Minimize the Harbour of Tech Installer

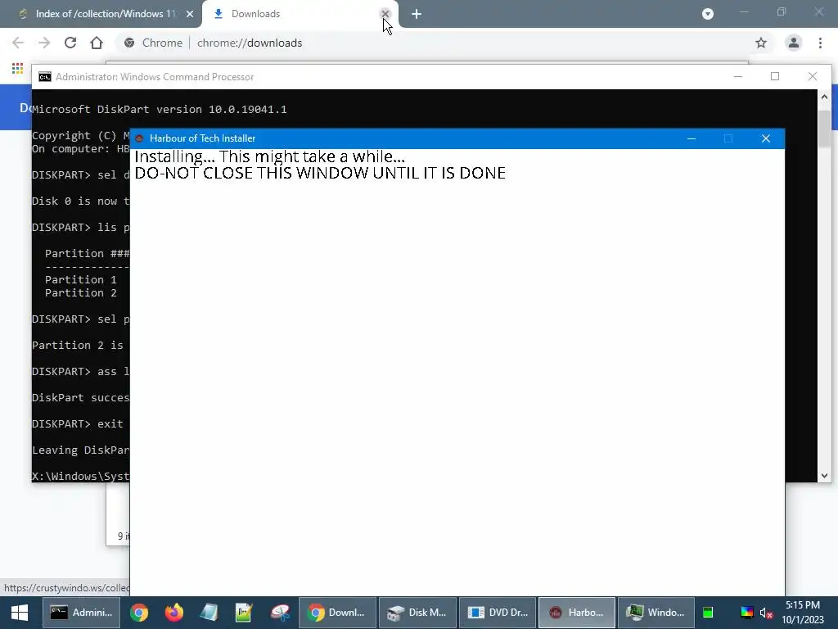[x=691, y=138]
